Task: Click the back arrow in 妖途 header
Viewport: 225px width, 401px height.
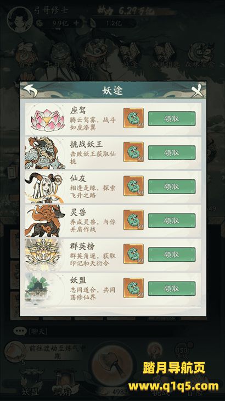Action: (31, 91)
